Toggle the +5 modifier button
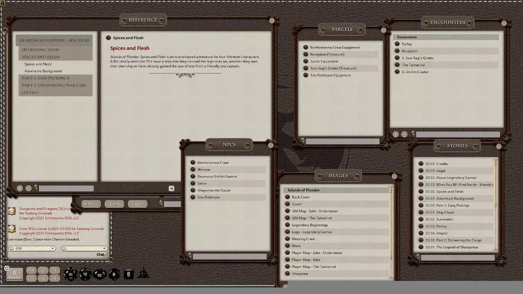Screen dimensions: 523x294 point(55,270)
